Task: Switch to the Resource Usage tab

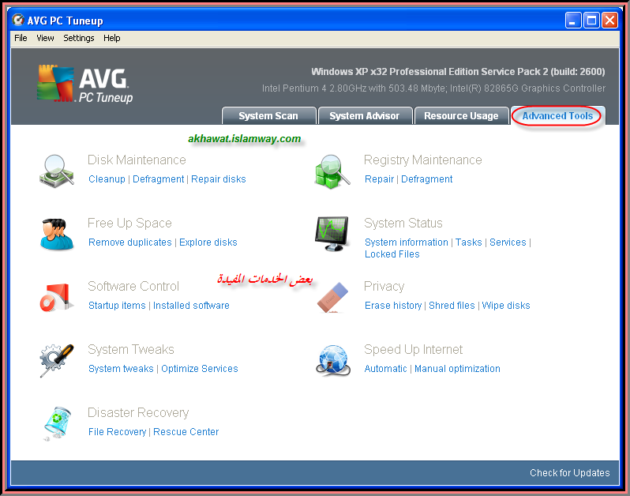Action: [461, 116]
